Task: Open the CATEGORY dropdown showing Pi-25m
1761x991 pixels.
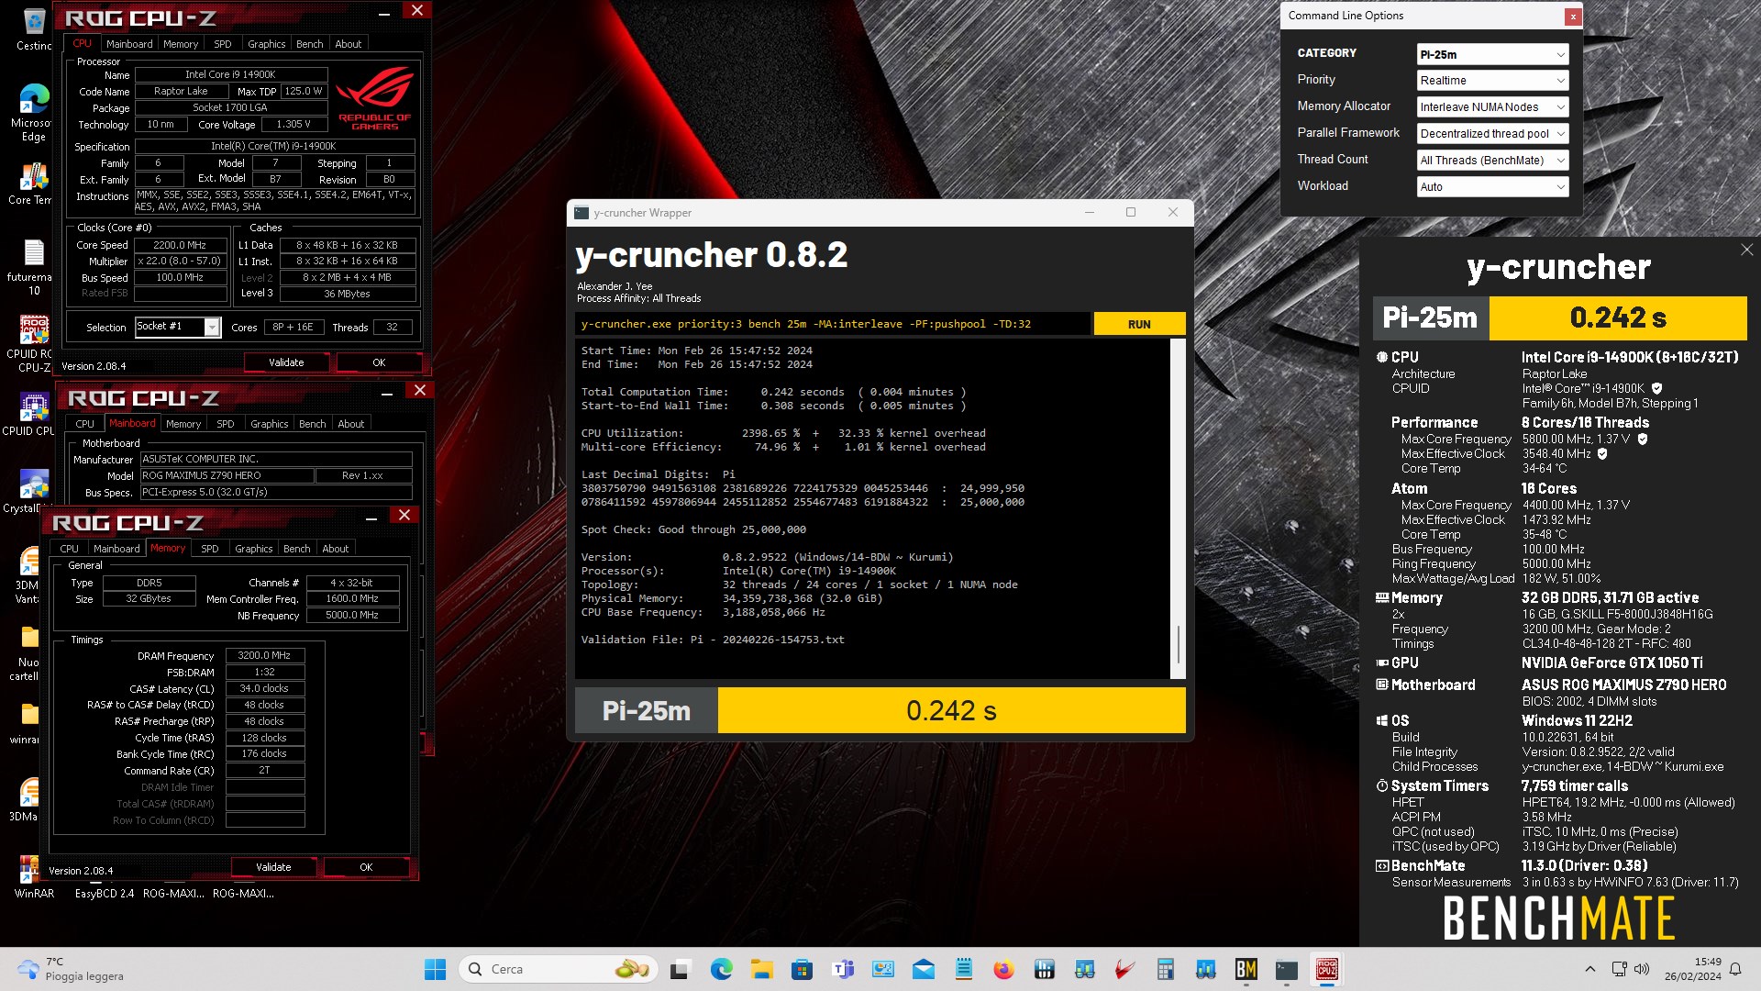Action: tap(1492, 54)
